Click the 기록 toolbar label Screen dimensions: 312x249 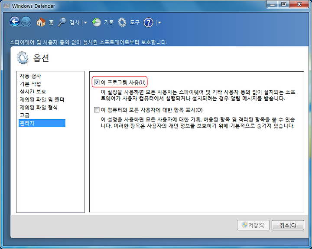pyautogui.click(x=109, y=22)
